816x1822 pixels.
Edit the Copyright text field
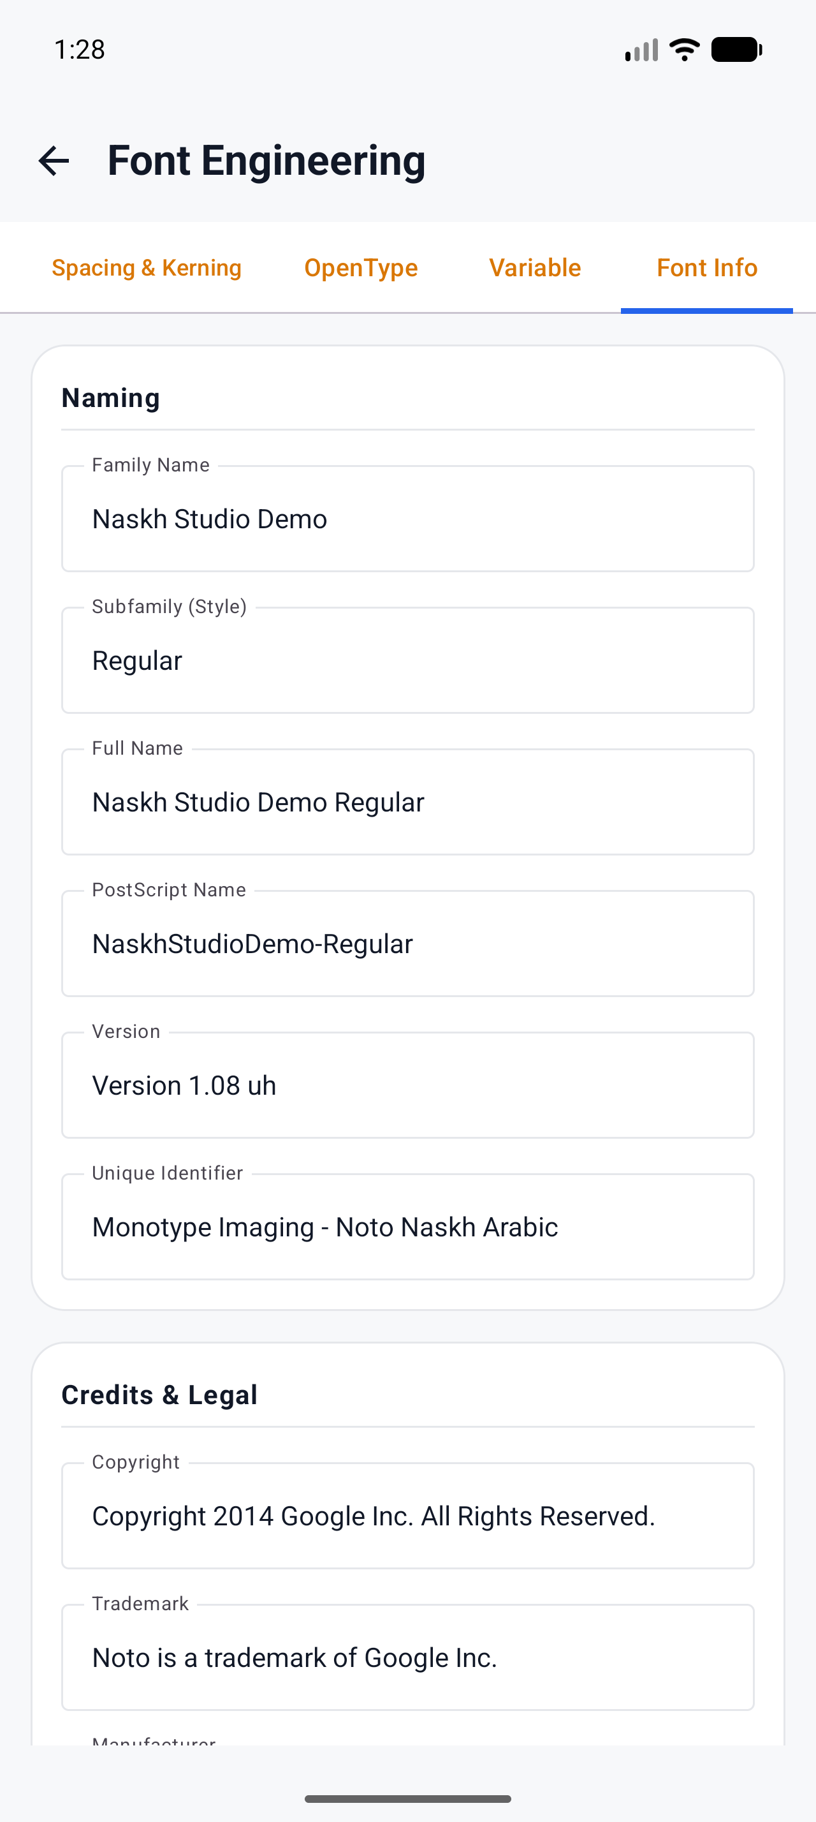pos(407,1515)
